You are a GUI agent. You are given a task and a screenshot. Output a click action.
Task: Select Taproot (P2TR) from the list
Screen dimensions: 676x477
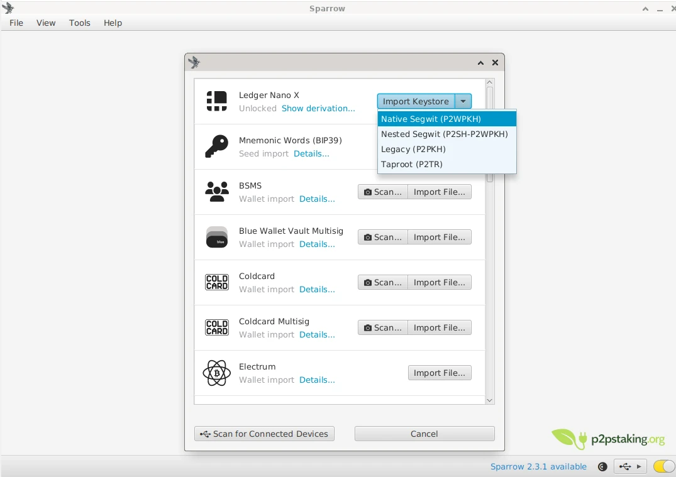[412, 164]
